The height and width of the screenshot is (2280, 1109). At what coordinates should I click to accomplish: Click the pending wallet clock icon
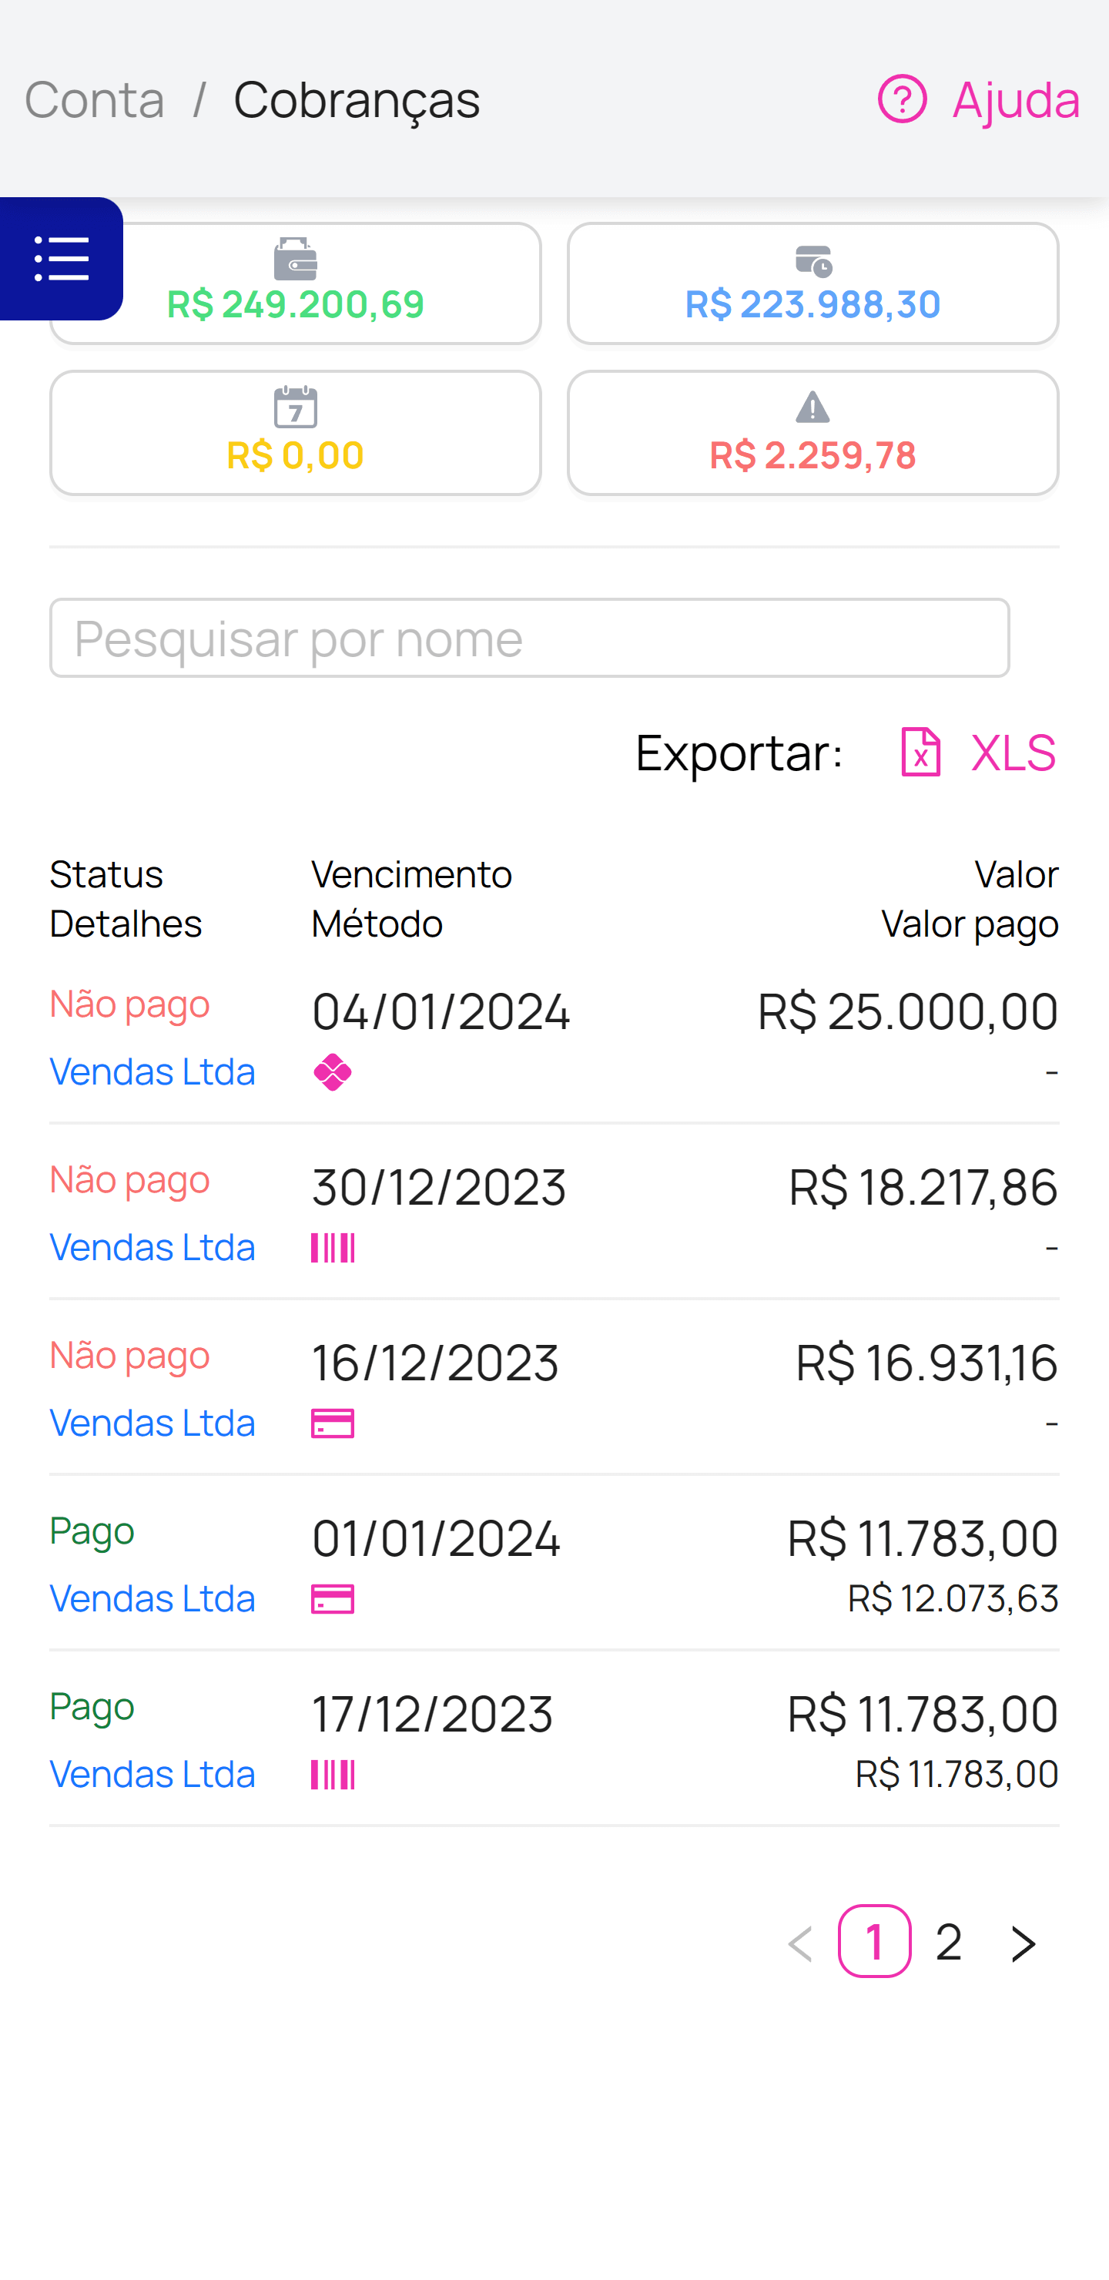[812, 261]
